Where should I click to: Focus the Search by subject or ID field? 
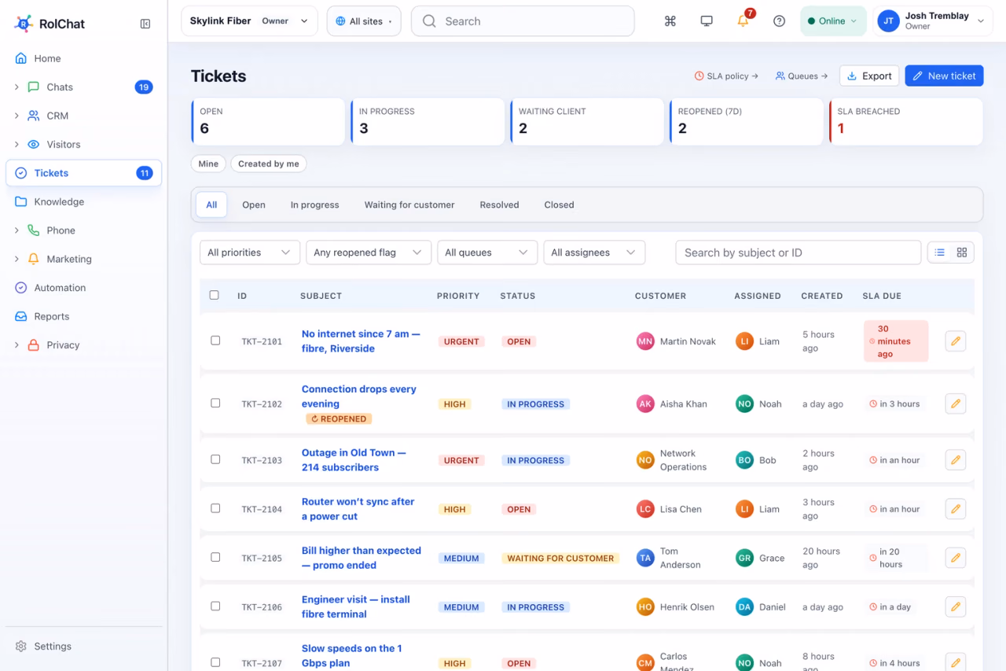799,253
